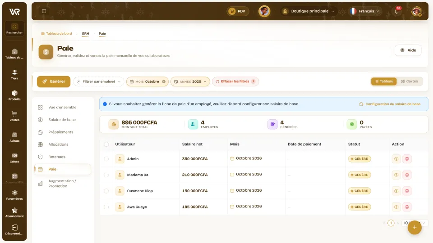Screen dimensions: 433x243
Task: Open the Année 2026 dropdown
Action: (x=190, y=81)
